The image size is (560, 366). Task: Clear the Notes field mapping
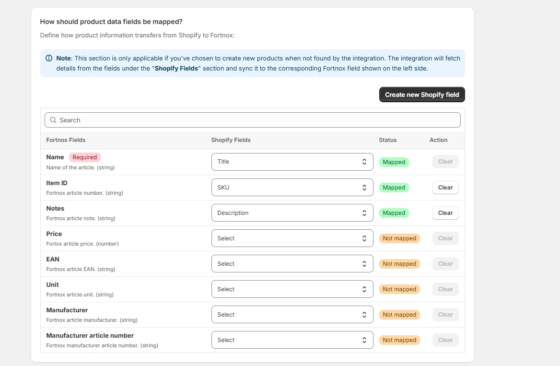point(445,213)
